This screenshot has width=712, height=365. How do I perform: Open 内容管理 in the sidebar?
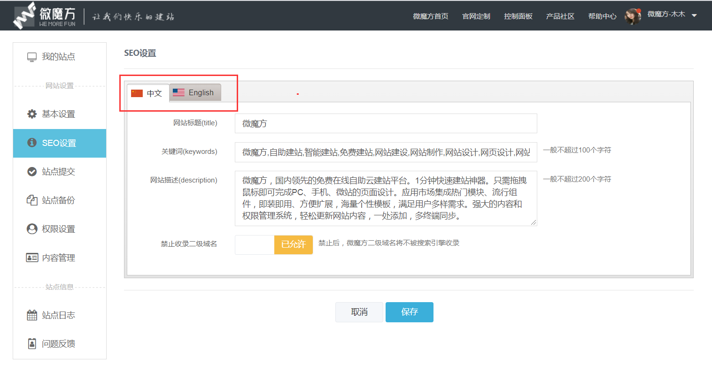60,258
